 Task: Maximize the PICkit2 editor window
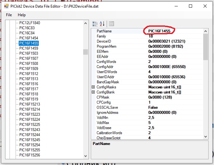pyautogui.click(x=191, y=6)
